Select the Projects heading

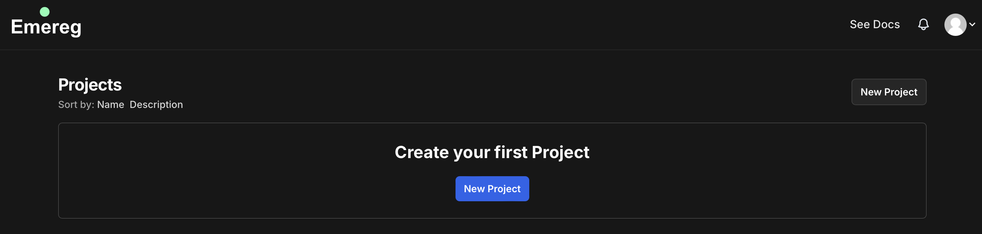(89, 84)
